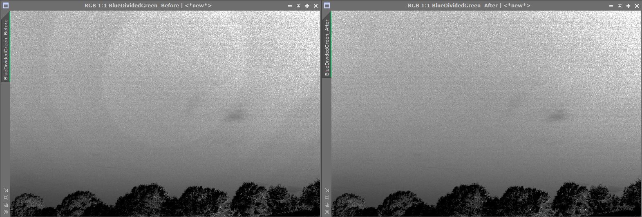Click overlapping squares icon in After window
642x217 pixels.
pos(327,205)
